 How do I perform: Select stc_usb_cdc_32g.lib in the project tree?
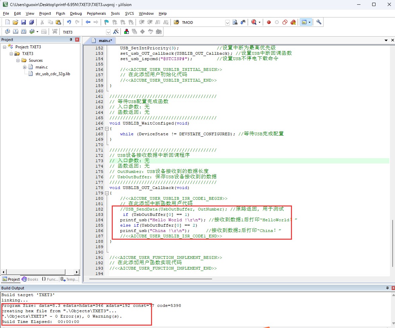53,74
